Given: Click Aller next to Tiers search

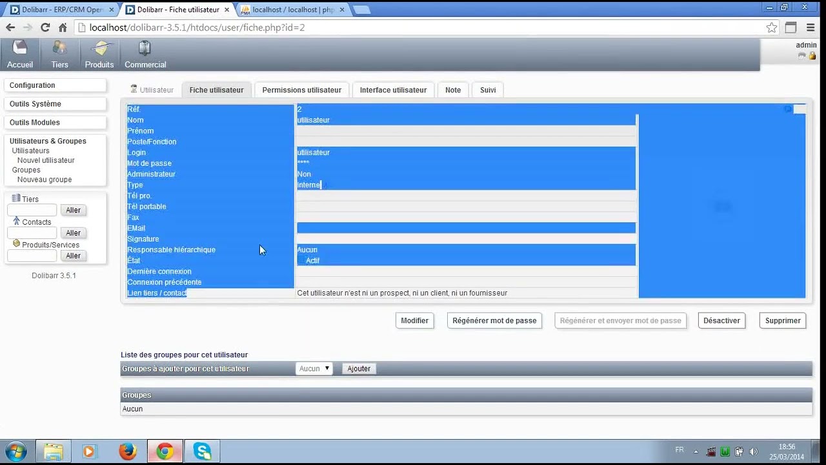Looking at the screenshot, I should coord(74,210).
